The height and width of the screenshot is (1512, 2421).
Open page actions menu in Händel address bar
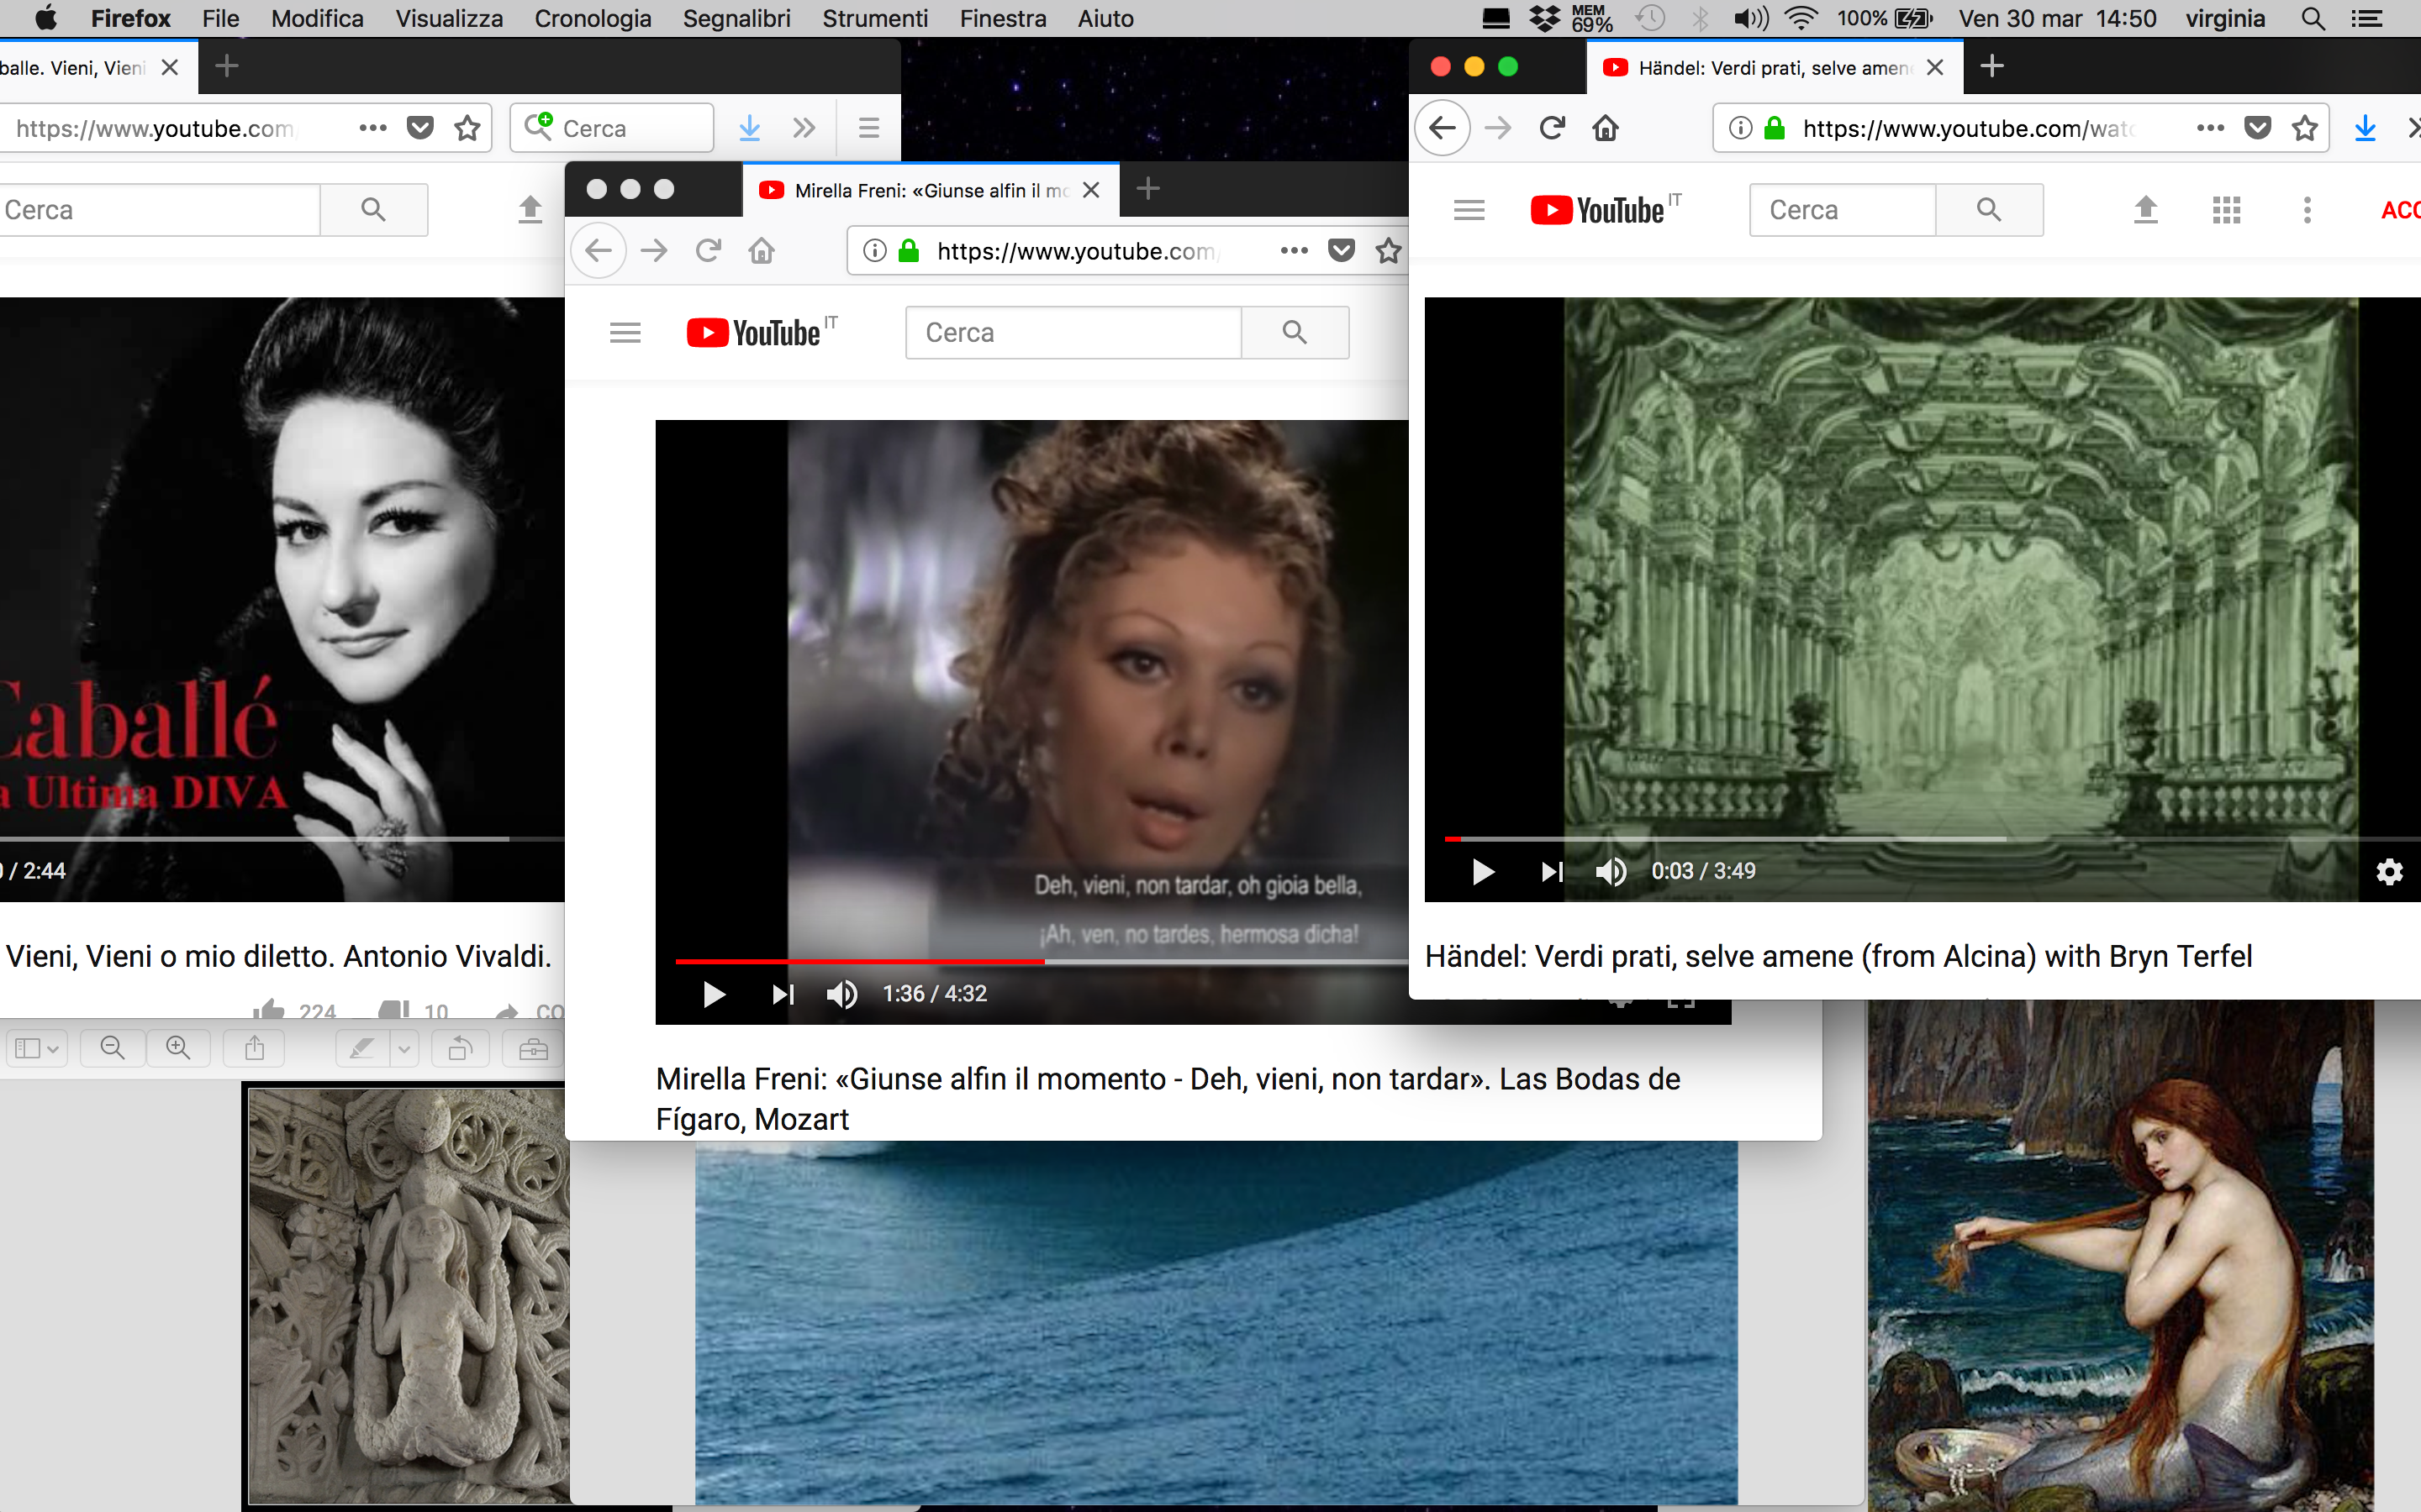point(2210,128)
